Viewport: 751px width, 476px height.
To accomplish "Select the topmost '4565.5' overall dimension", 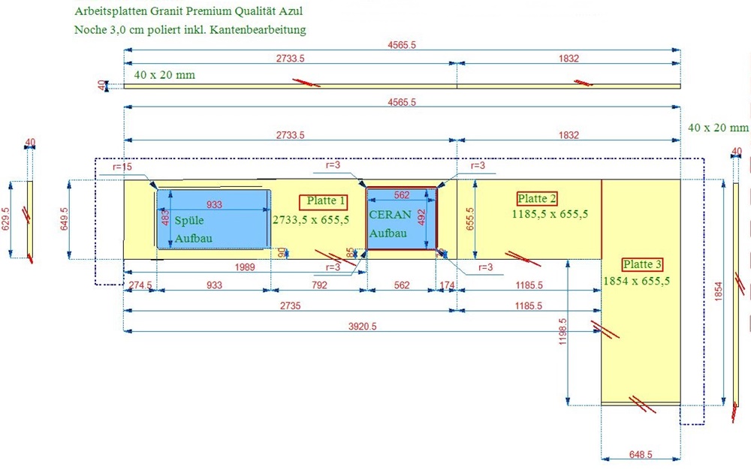I will click(402, 45).
